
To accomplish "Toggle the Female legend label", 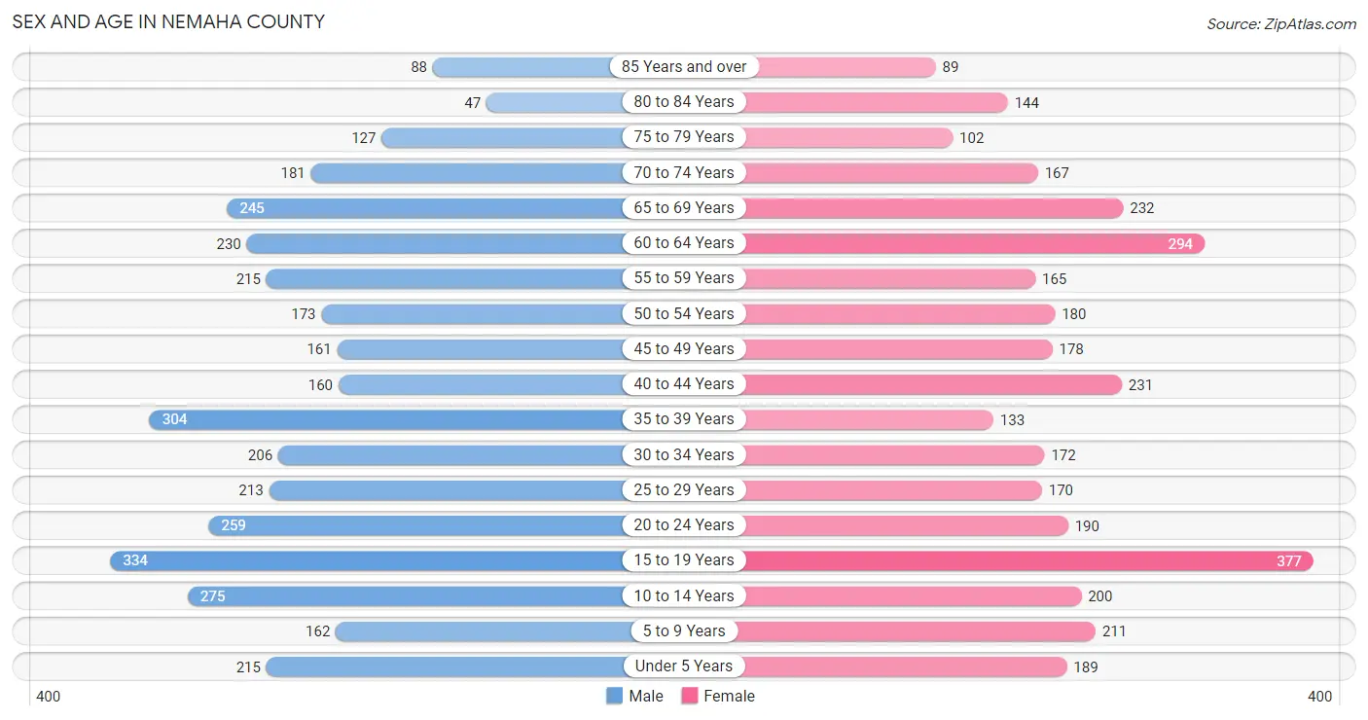I will (x=730, y=696).
